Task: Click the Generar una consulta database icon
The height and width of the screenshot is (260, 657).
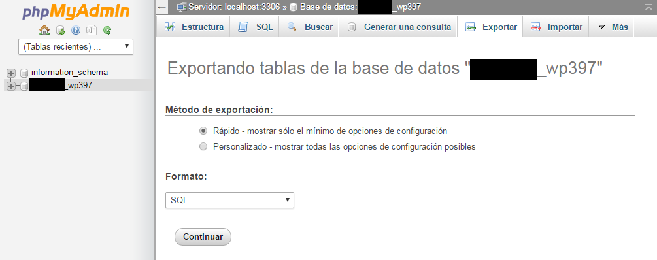Action: click(x=352, y=27)
